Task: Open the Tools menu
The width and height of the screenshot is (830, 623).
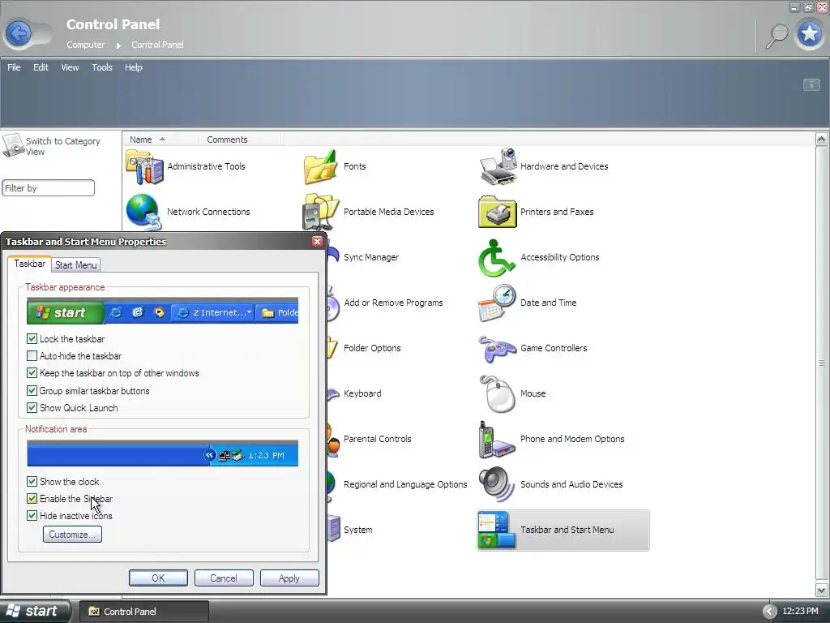Action: tap(102, 67)
